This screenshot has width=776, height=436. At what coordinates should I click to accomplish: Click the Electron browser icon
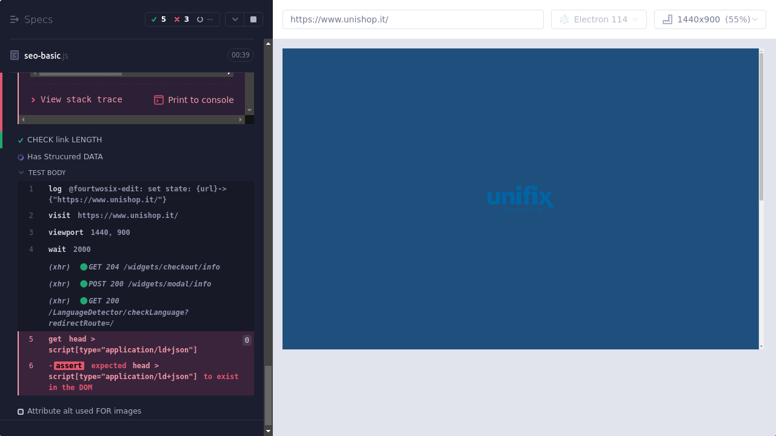tap(564, 19)
